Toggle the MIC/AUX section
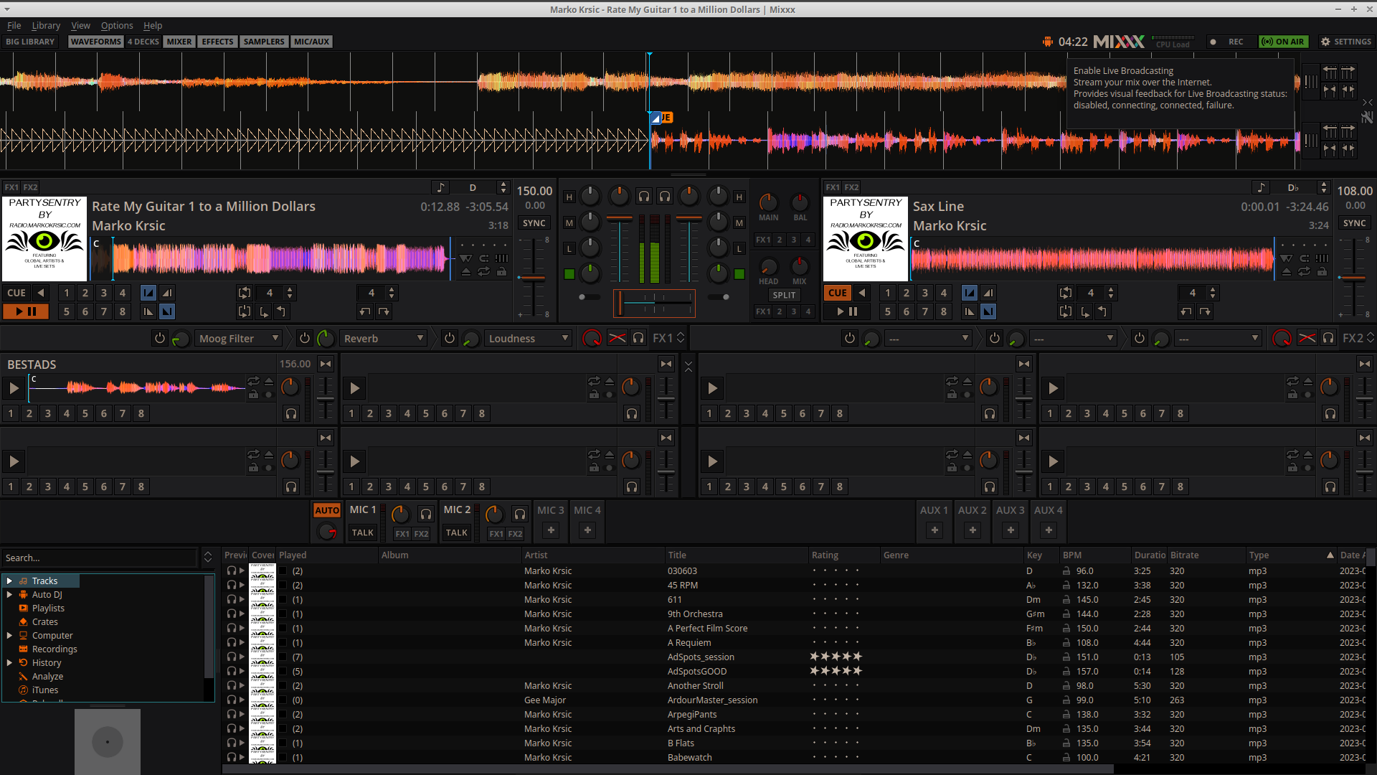 pyautogui.click(x=311, y=42)
